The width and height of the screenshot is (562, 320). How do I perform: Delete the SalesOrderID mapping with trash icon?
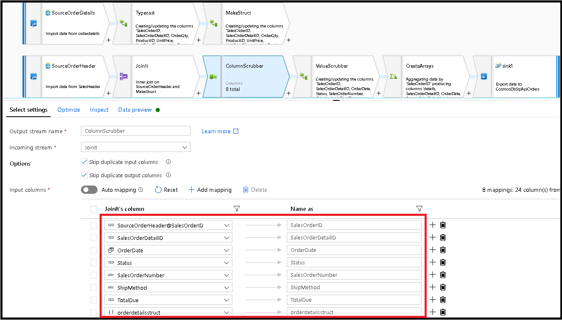coord(443,225)
